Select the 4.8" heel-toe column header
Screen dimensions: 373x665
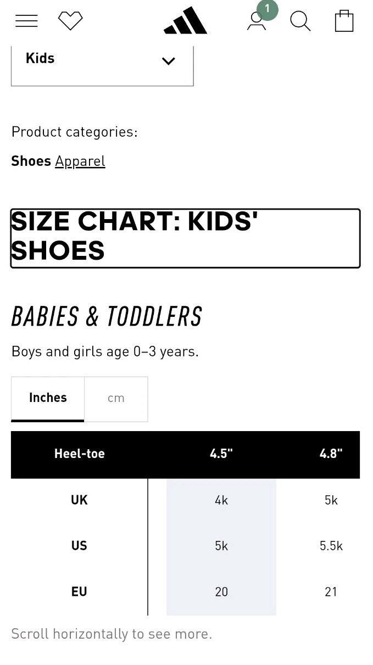[331, 454]
